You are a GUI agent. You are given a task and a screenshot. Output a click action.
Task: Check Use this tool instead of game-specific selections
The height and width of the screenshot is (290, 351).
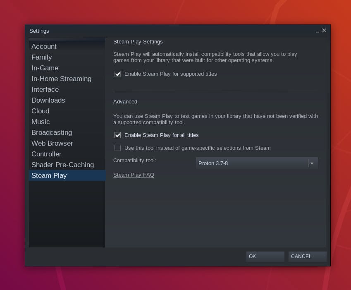(x=117, y=148)
